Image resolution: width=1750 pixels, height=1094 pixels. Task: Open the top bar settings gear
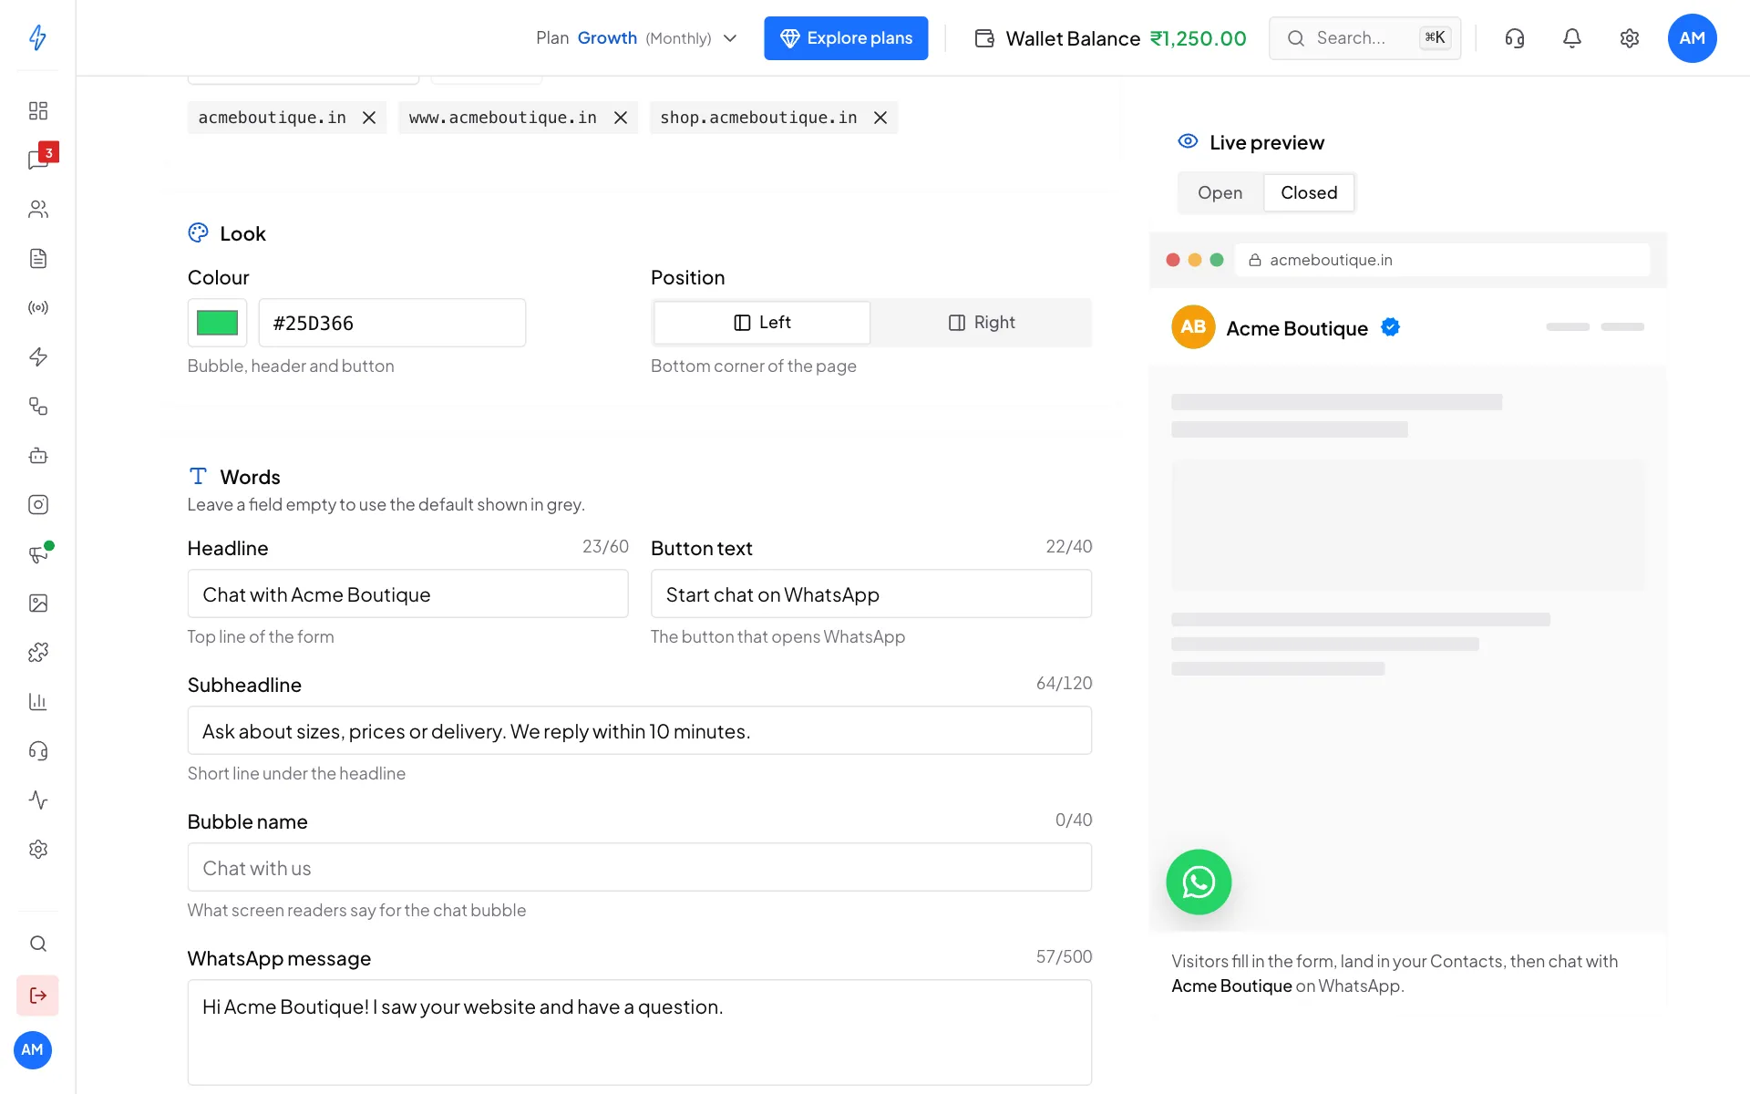pos(1629,38)
